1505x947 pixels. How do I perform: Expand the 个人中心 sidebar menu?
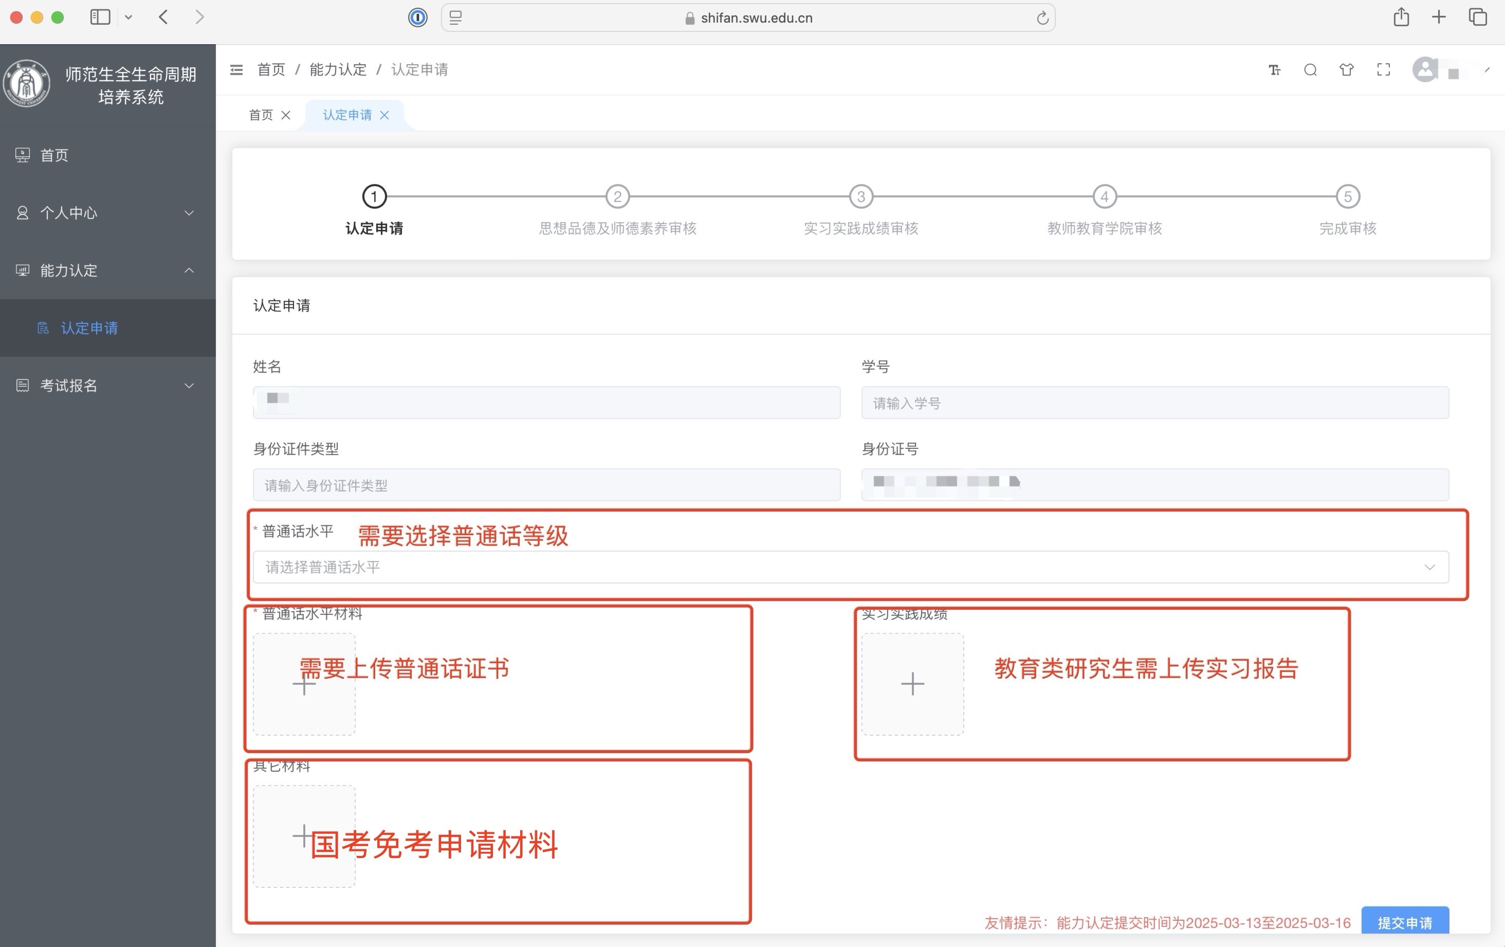coord(189,213)
